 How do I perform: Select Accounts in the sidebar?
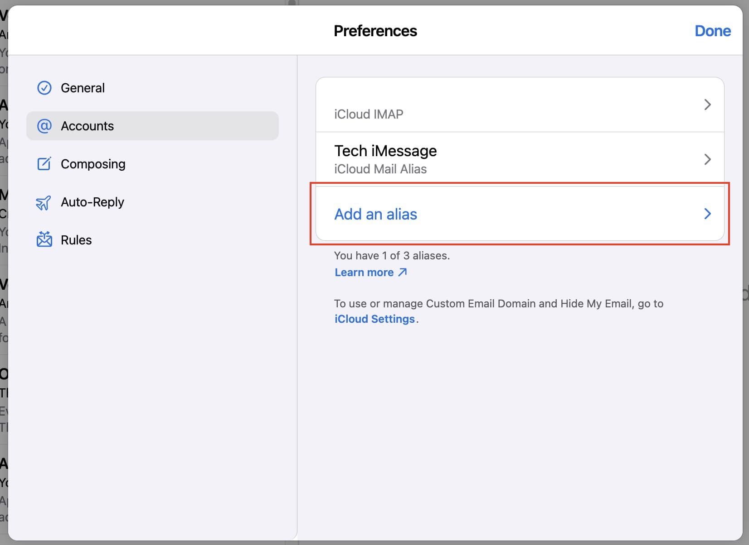tap(152, 126)
